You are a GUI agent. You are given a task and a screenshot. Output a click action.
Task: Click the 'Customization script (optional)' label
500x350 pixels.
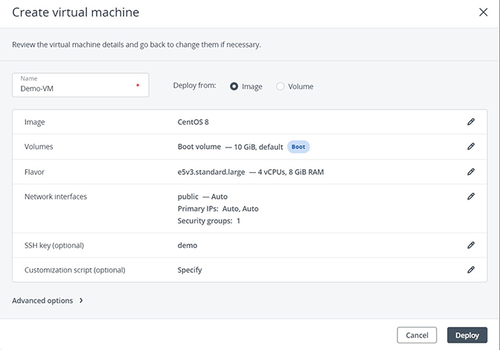pyautogui.click(x=75, y=270)
